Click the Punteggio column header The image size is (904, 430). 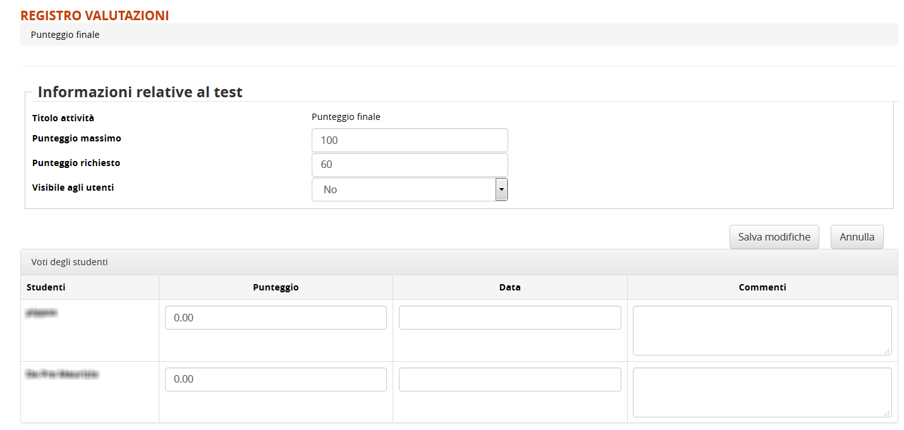tap(276, 287)
